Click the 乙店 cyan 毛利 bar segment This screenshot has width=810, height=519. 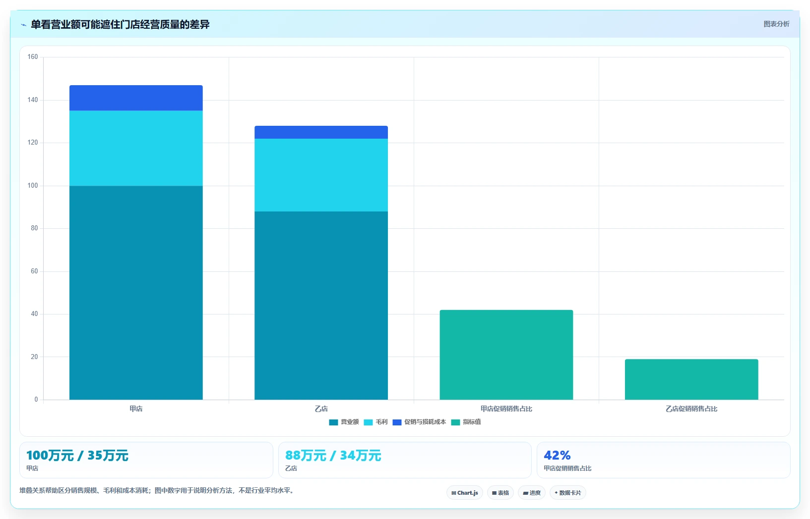point(321,175)
